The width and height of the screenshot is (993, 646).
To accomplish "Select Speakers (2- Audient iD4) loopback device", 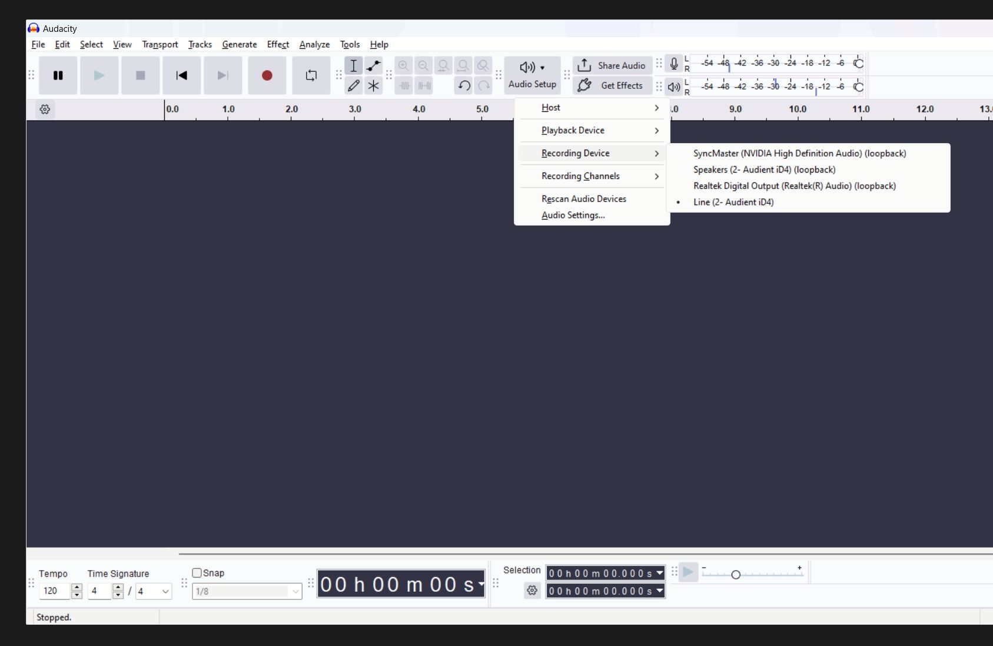I will point(808,170).
